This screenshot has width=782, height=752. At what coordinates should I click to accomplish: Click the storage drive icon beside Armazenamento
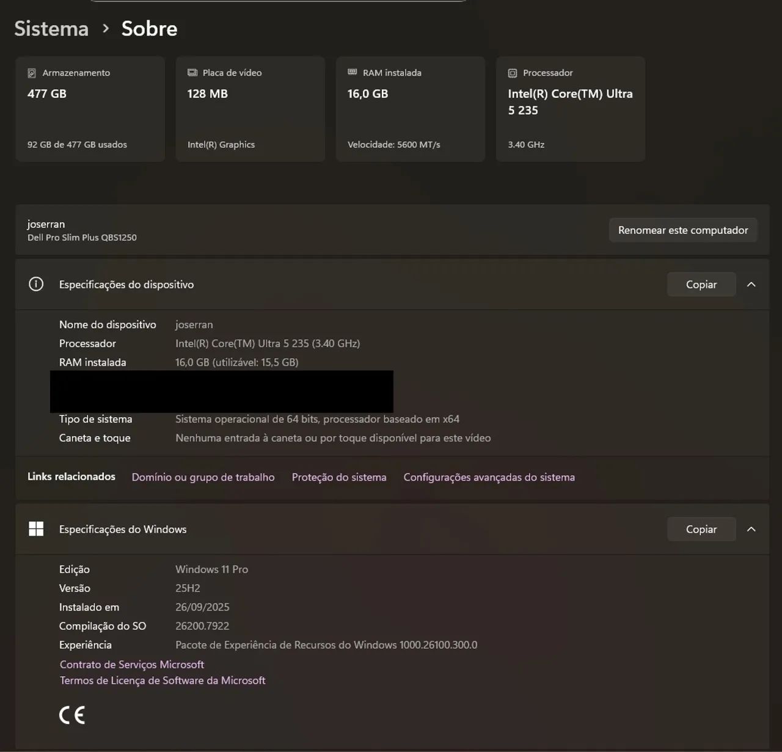point(32,73)
